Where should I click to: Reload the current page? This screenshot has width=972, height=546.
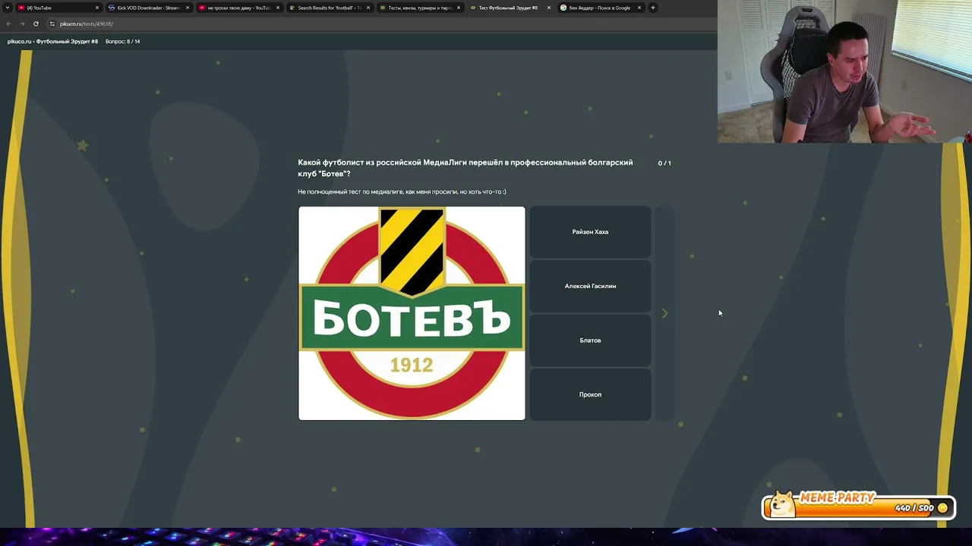pos(36,24)
